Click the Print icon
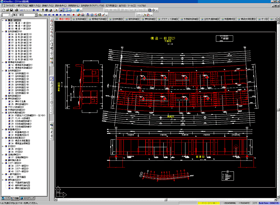The height and width of the screenshot is (205, 280). coord(16,10)
